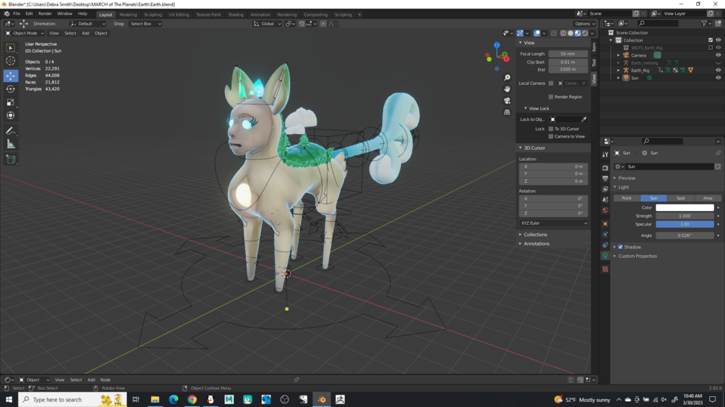Screen dimensions: 725x407
Task: Click the viewport zoom magnifier icon
Action: point(507,78)
